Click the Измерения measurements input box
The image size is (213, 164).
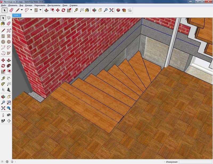coord(196,162)
